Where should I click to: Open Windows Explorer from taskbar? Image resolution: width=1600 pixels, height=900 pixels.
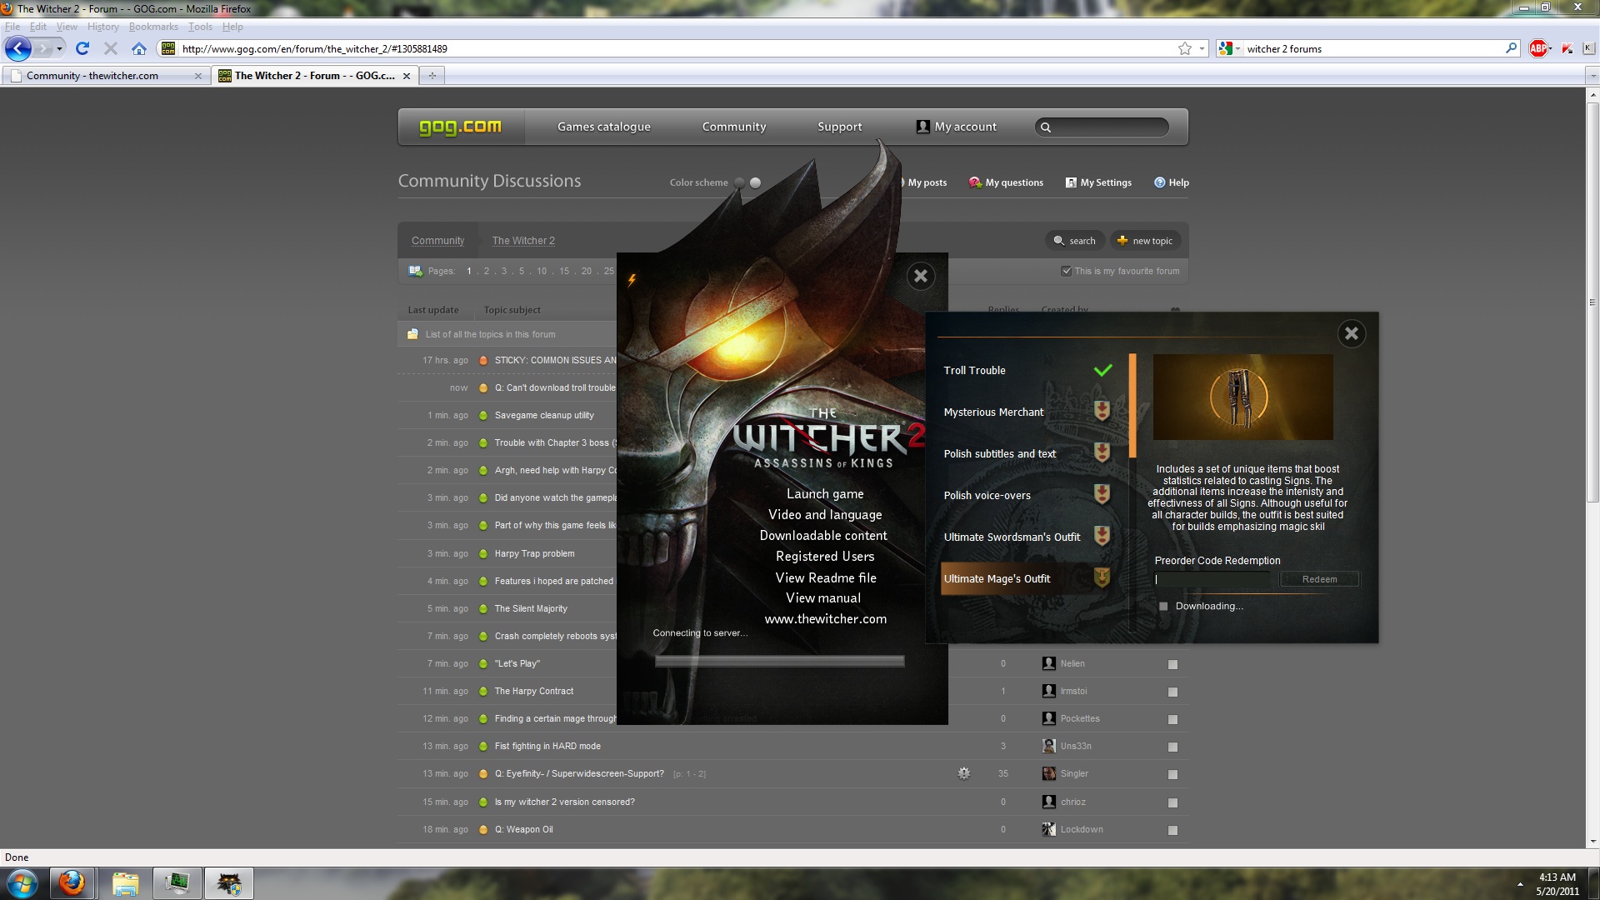pos(125,883)
